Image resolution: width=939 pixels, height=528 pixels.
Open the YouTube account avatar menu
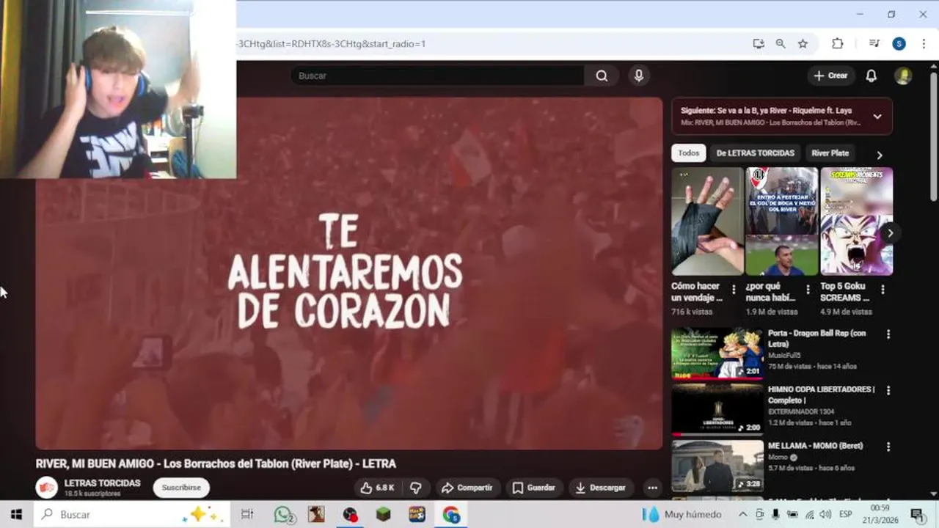(903, 76)
